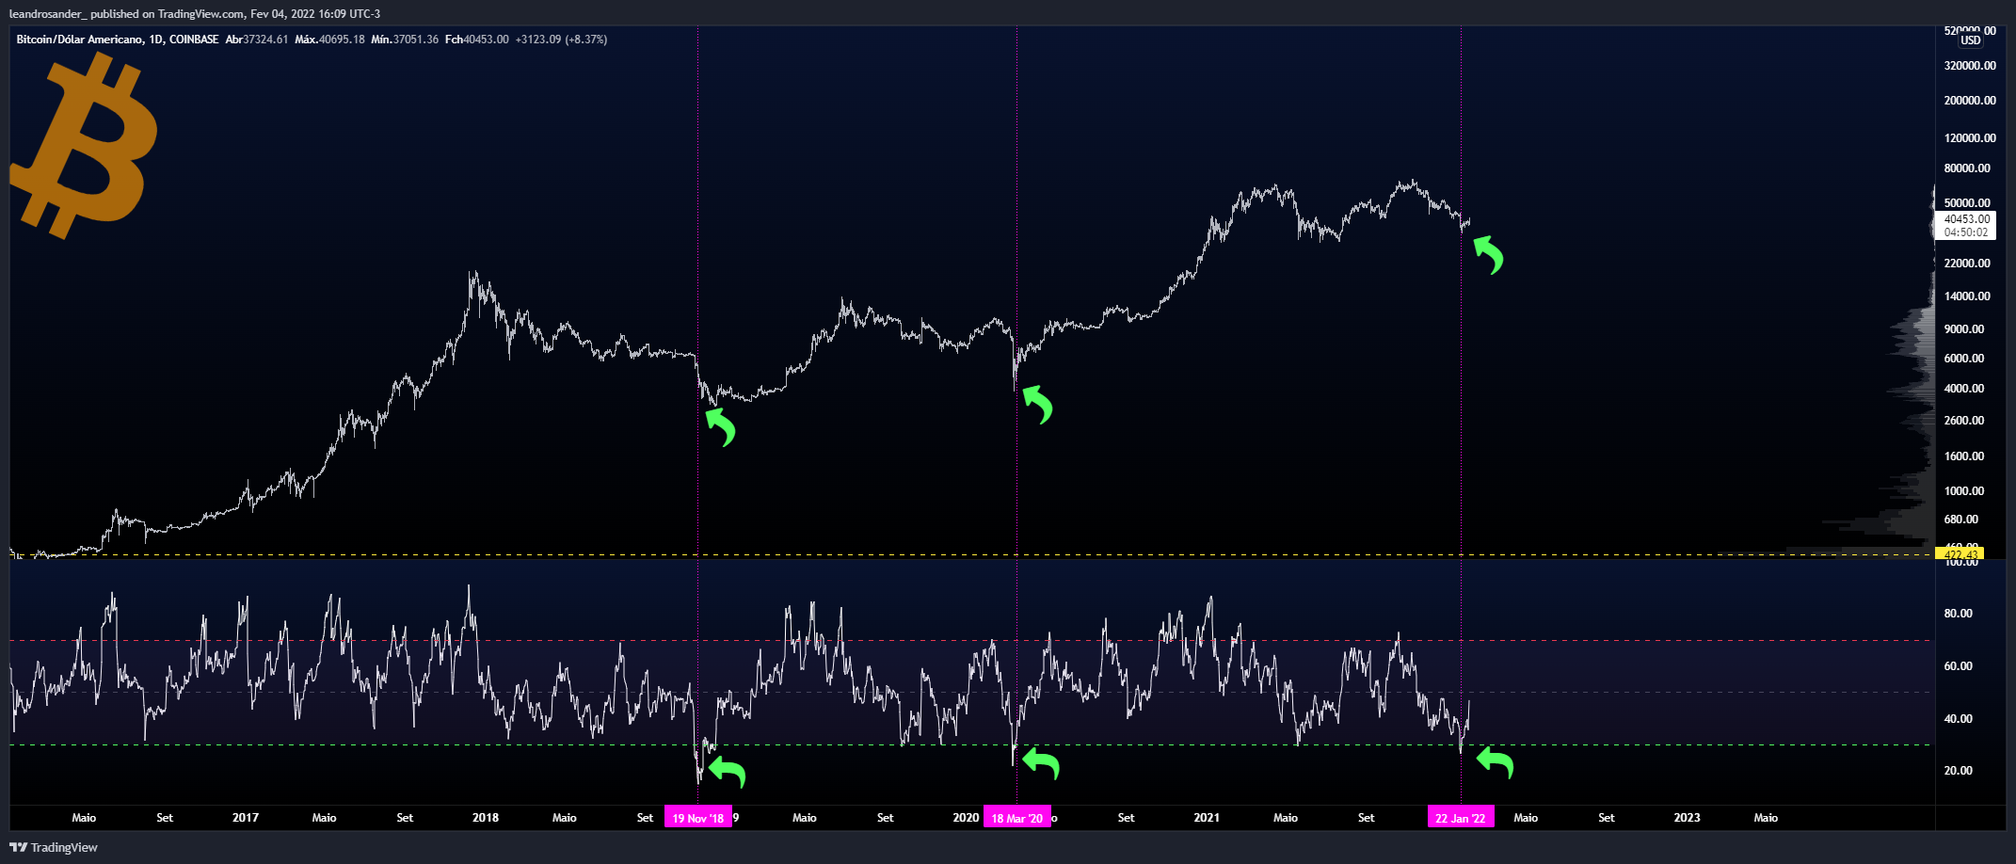2016x864 pixels.
Task: Click the RSI 60.00 axis label
Action: click(x=1959, y=666)
